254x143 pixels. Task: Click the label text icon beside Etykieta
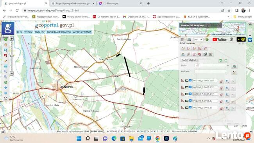click(234, 72)
